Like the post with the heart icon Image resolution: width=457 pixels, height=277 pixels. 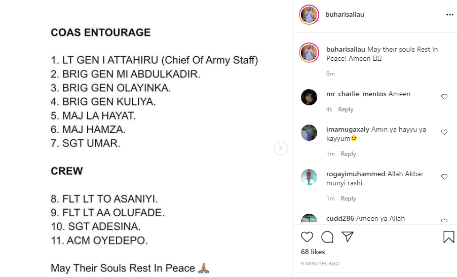(x=307, y=237)
